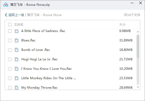The image size is (145, 101).
Task: Click the Baidu Netdisk cloud logo icon
Action: pos(6,5)
